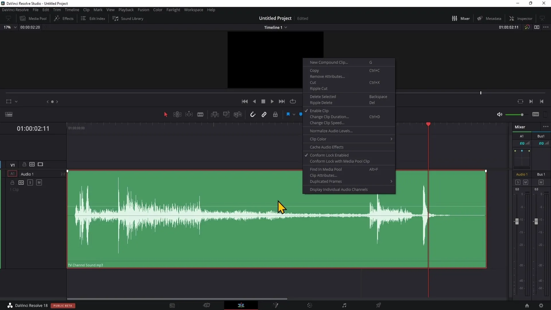Toggle Conform Lock Enabled option

pyautogui.click(x=329, y=155)
